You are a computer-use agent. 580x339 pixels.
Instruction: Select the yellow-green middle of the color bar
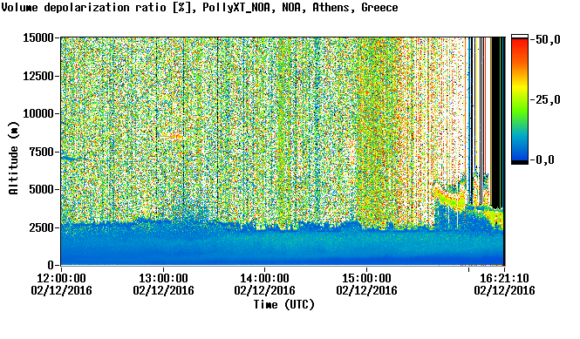520,99
